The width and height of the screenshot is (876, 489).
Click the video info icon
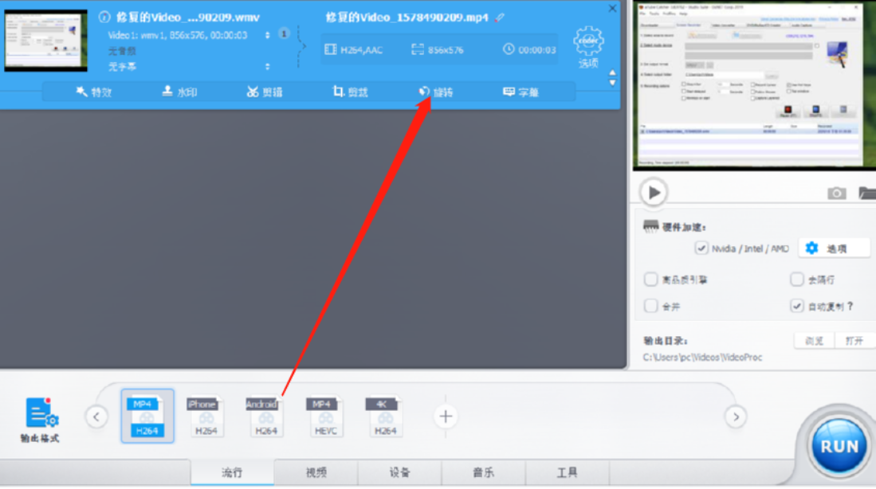104,17
